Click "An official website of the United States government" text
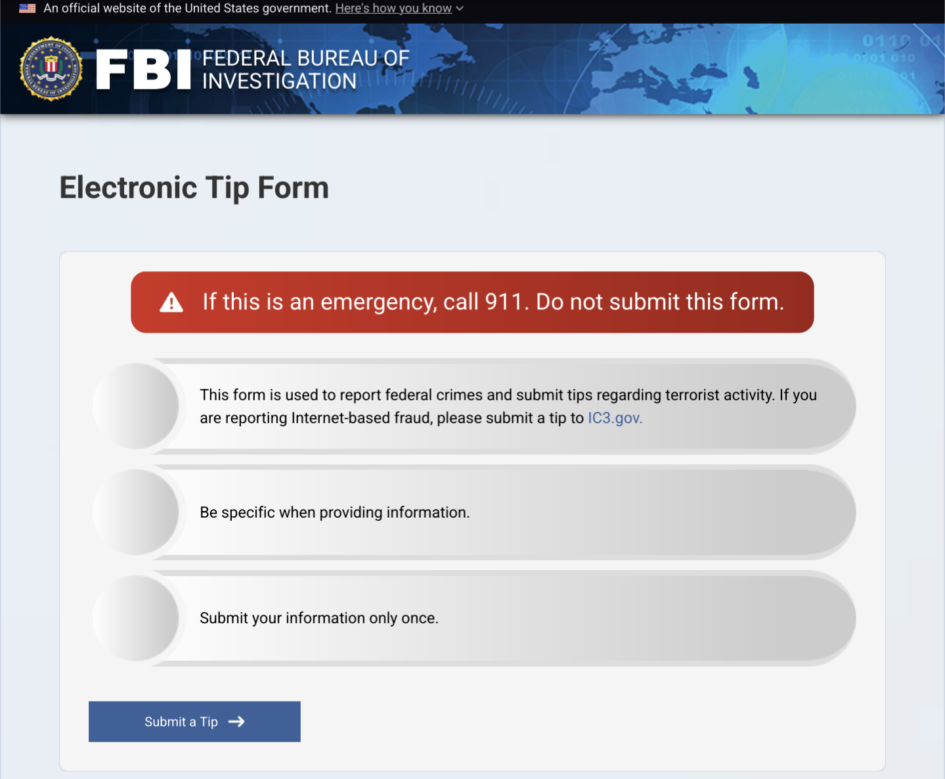This screenshot has width=945, height=779. click(x=188, y=9)
